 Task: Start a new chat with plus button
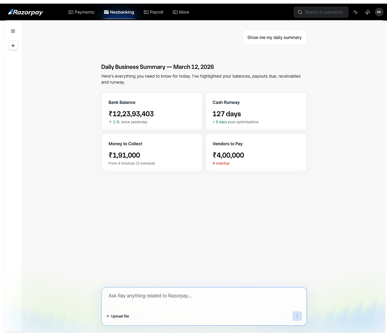pos(13,46)
